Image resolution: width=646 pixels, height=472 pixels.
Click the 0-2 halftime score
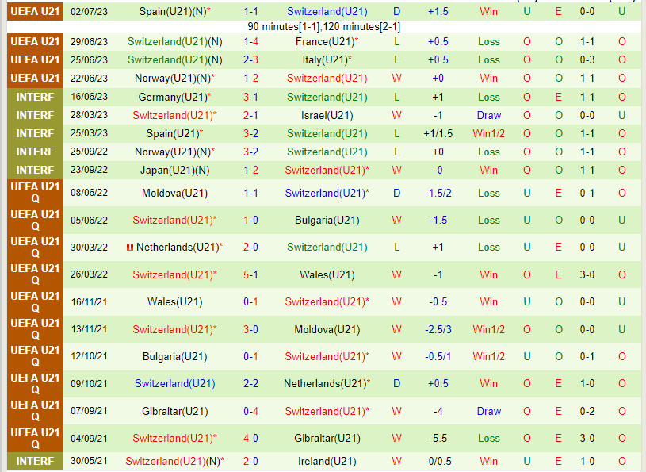(x=587, y=411)
